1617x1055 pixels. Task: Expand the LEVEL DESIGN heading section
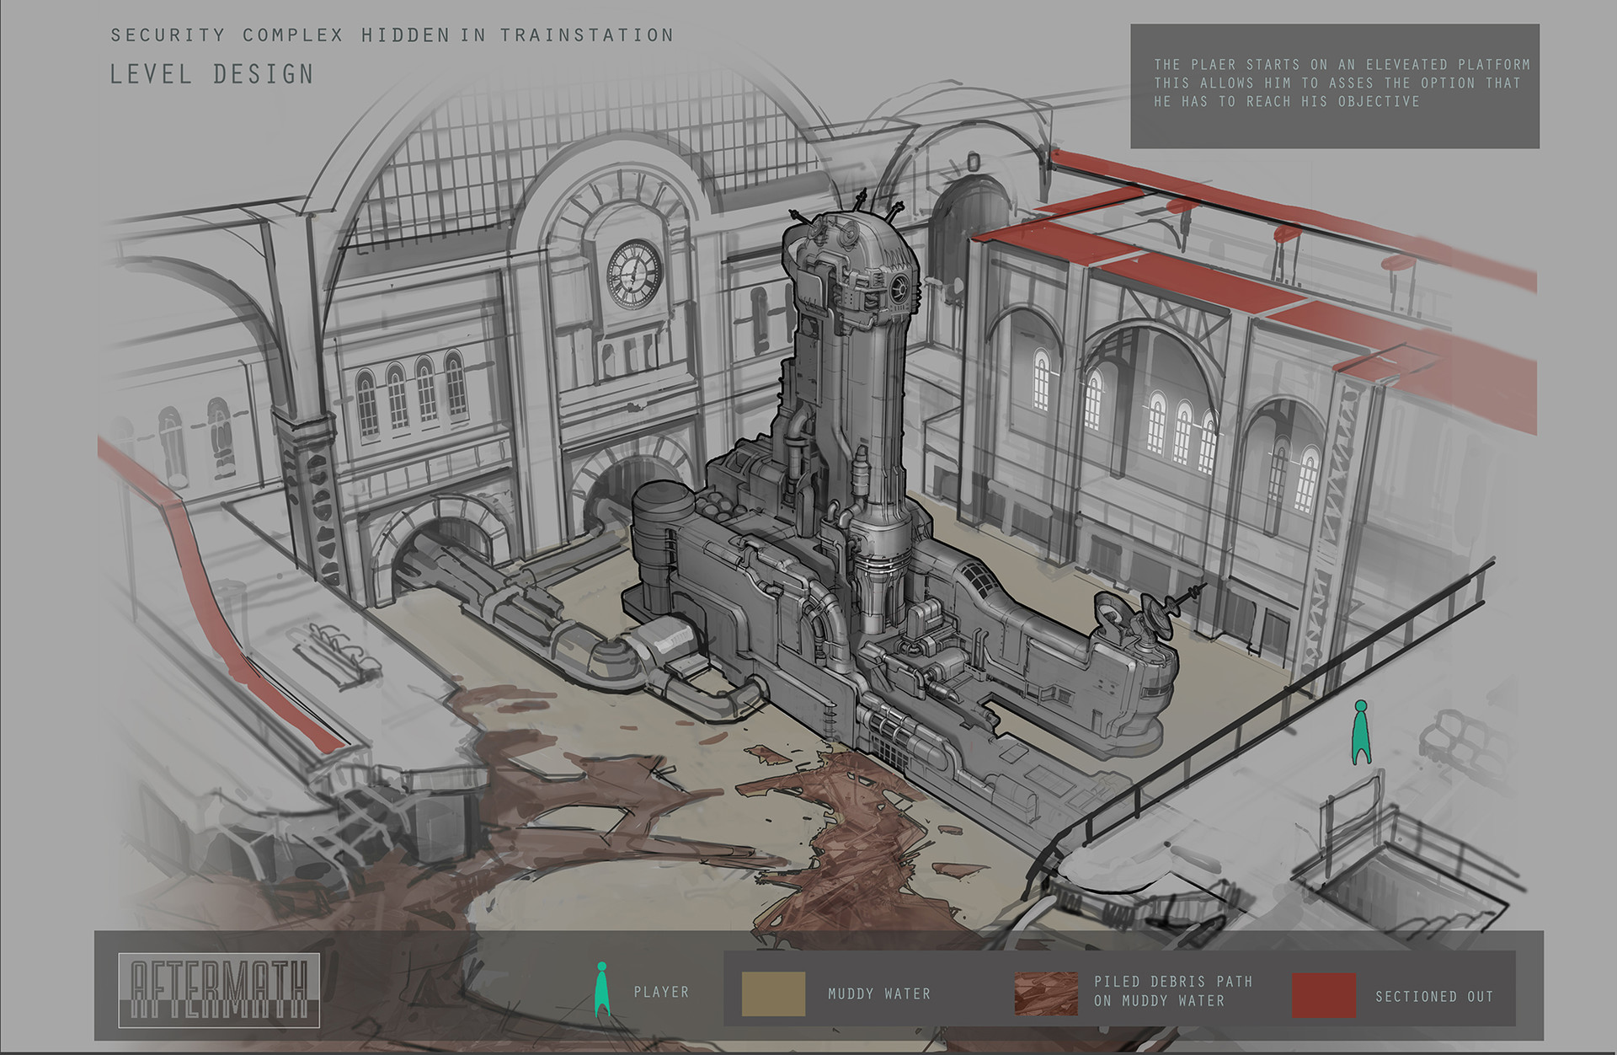pos(211,74)
